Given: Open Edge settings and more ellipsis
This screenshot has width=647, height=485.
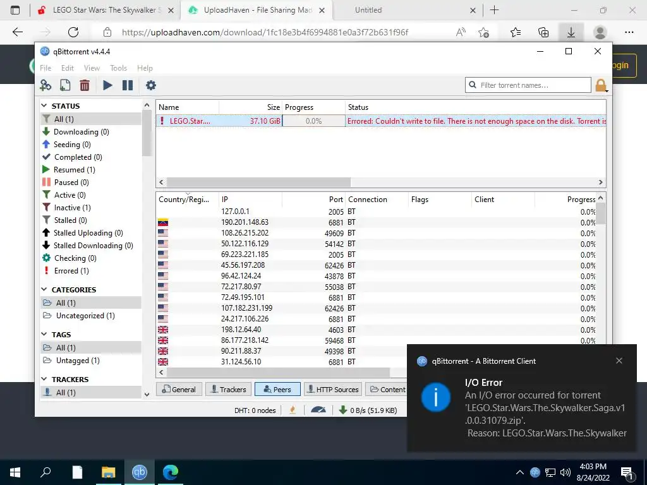Looking at the screenshot, I should click(x=629, y=32).
